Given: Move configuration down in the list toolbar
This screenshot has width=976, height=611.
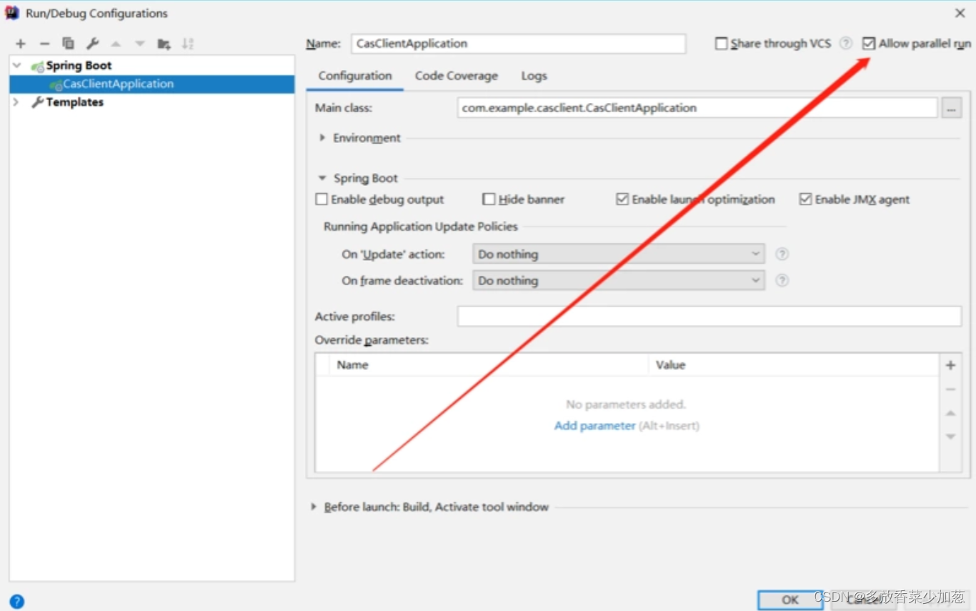Looking at the screenshot, I should tap(140, 44).
